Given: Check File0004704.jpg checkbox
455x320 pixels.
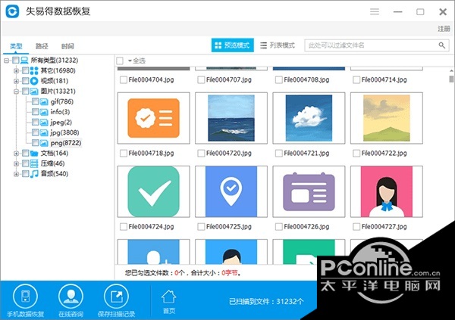Looking at the screenshot, I should [x=124, y=79].
